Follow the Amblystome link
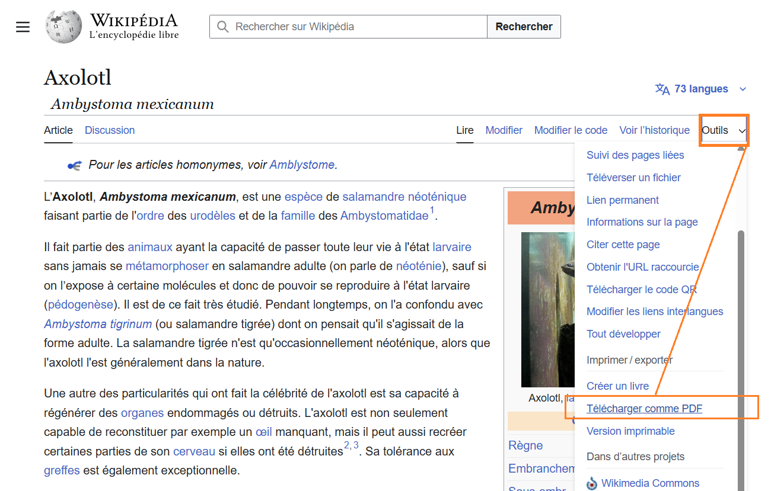This screenshot has width=771, height=491. pos(302,165)
